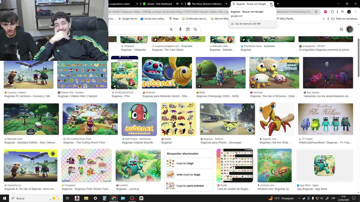This screenshot has width=360, height=202.
Task: Open YouTube Isle of BIGsnax thumbnail
Action: [x=274, y=73]
